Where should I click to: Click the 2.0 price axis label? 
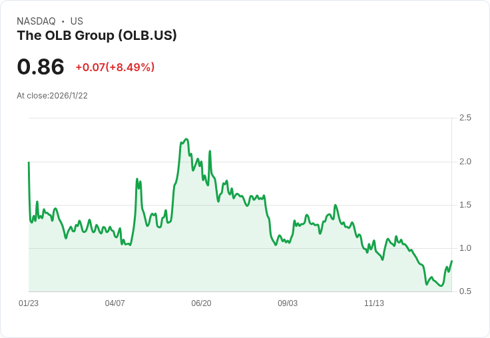[465, 162]
